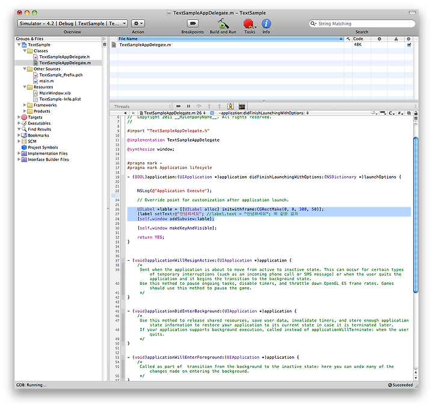Click the Step Into debugger icon
Viewport: 433px width, 408px height.
209,106
